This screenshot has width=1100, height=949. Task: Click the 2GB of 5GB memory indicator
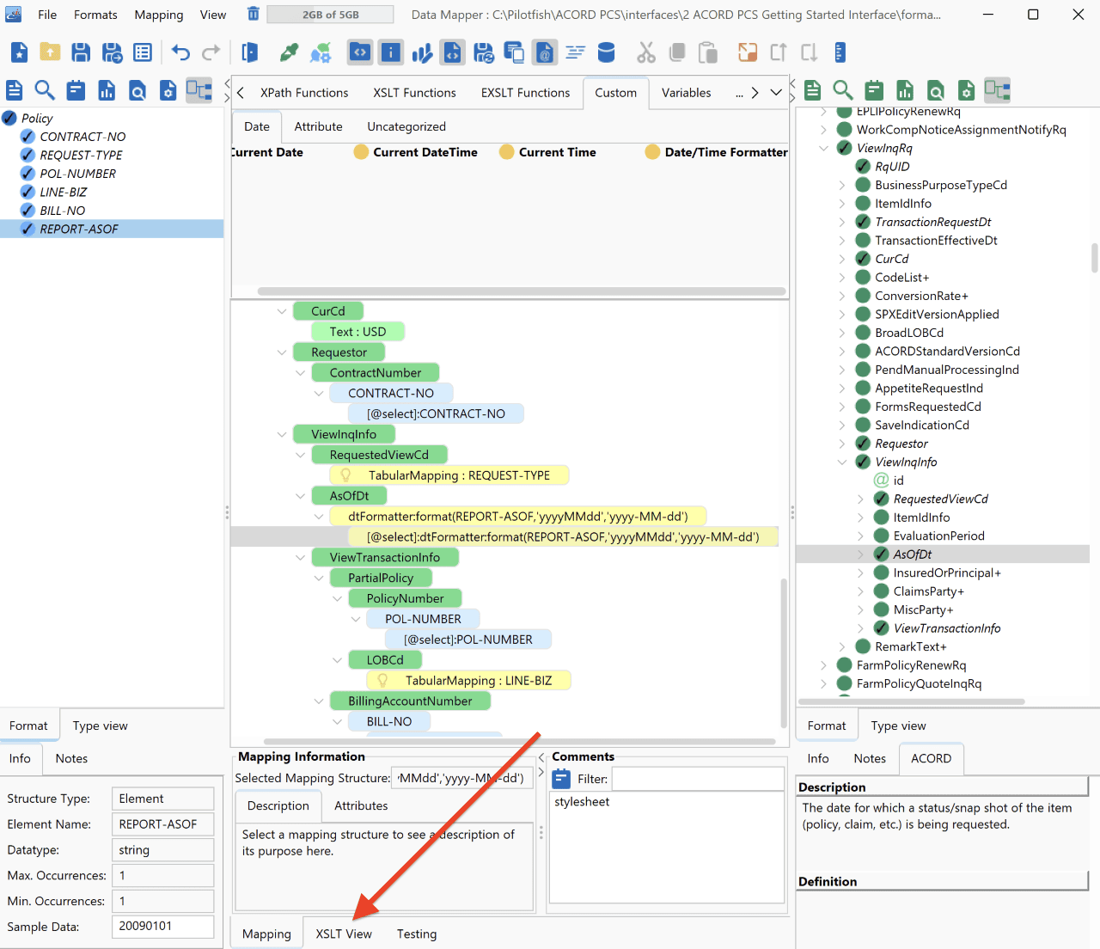[x=330, y=15]
